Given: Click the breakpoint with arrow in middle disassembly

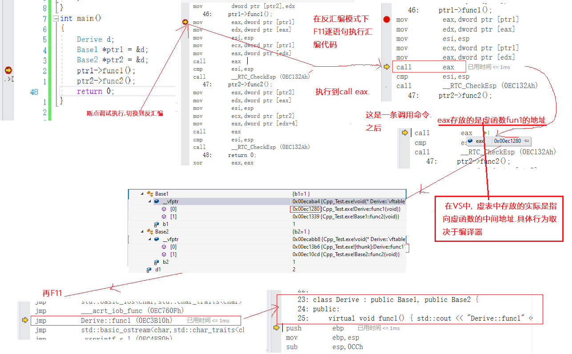Looking at the screenshot, I should pos(185,22).
